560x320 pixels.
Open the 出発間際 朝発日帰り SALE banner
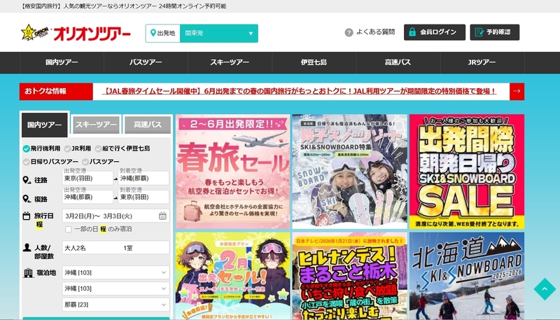(x=467, y=172)
